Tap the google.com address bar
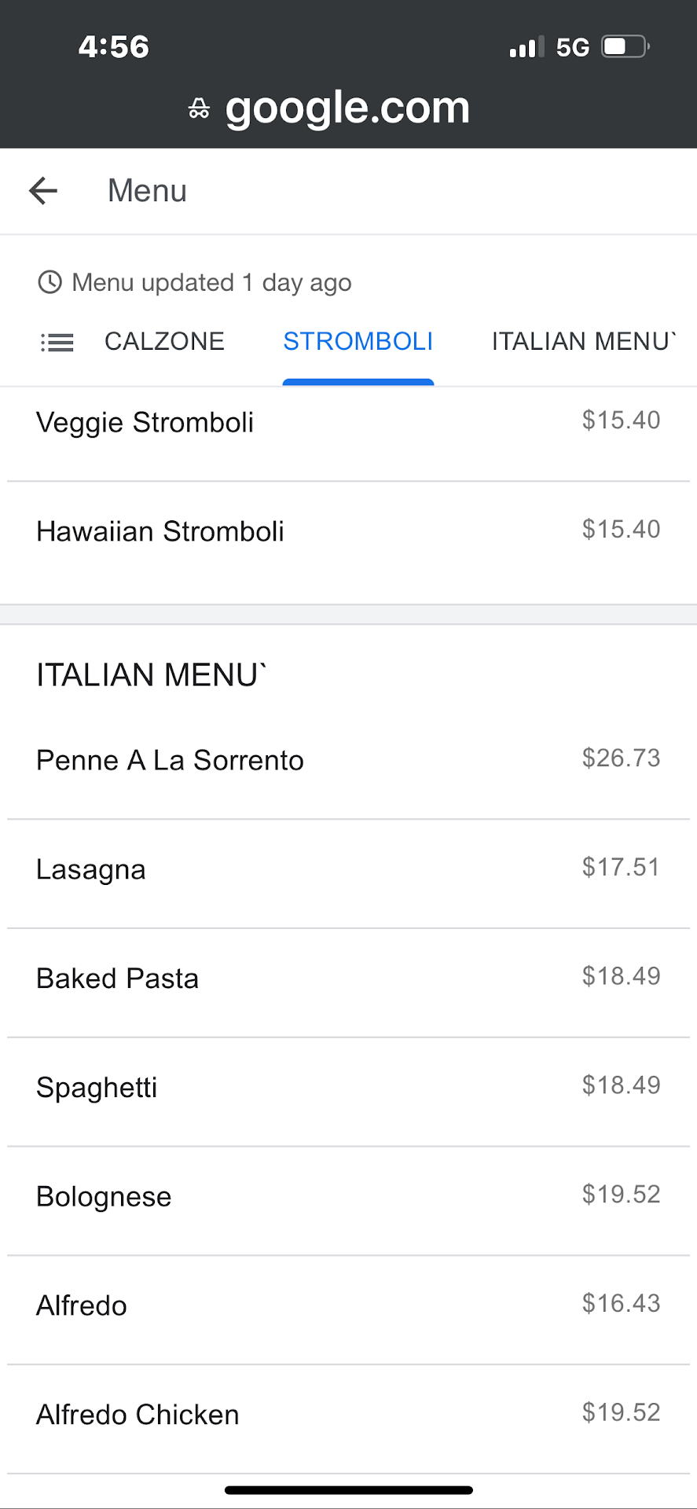The image size is (697, 1509). pyautogui.click(x=347, y=108)
